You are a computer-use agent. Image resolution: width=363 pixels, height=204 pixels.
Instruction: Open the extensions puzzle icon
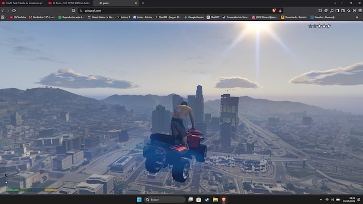pos(320,11)
